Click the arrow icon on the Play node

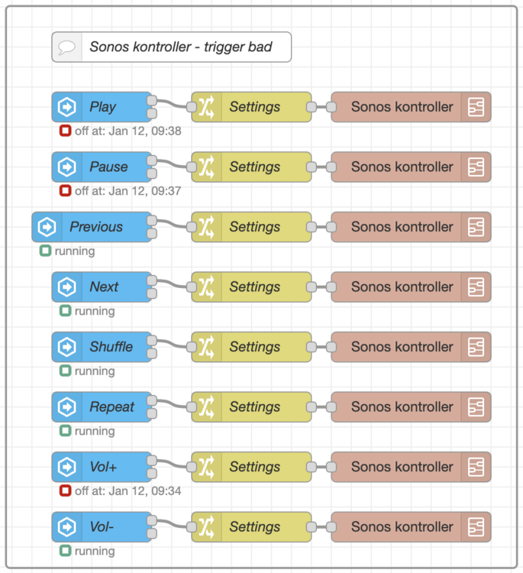pos(67,108)
